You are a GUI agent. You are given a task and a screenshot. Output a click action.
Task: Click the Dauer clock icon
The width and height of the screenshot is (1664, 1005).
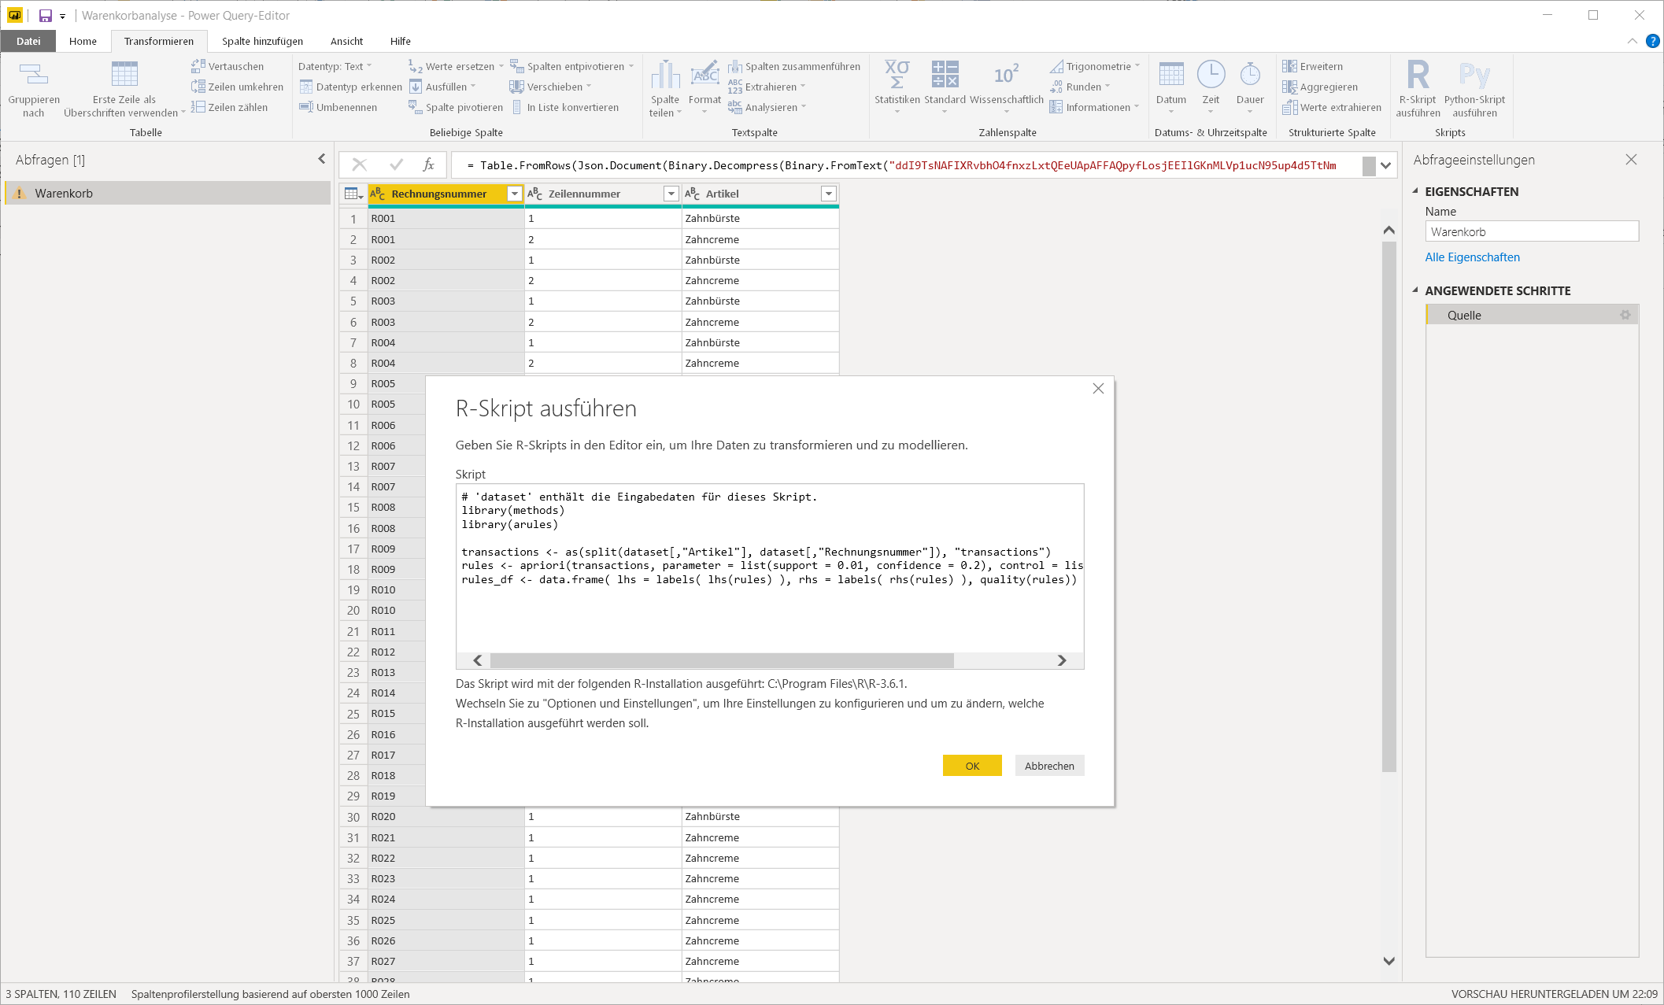tap(1250, 76)
